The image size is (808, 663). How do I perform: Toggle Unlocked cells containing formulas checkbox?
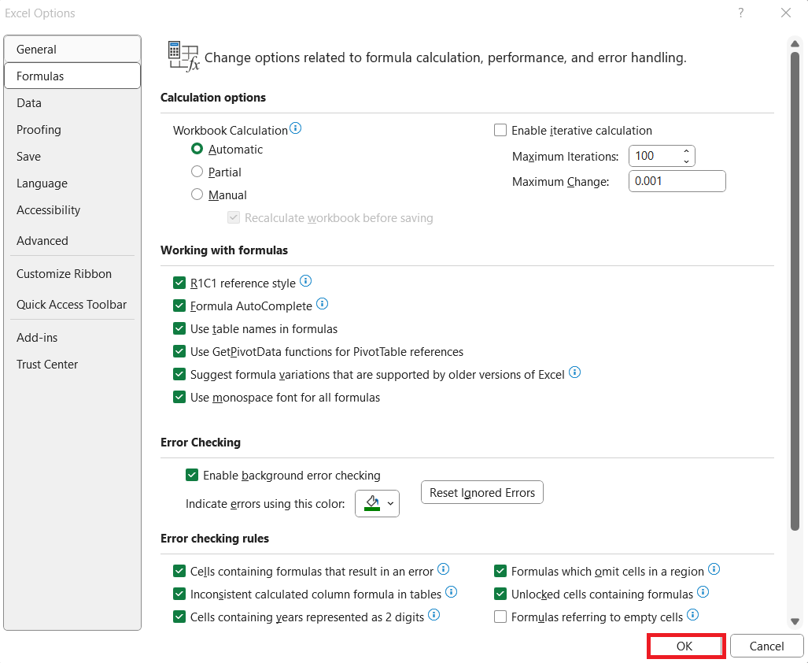tap(500, 594)
